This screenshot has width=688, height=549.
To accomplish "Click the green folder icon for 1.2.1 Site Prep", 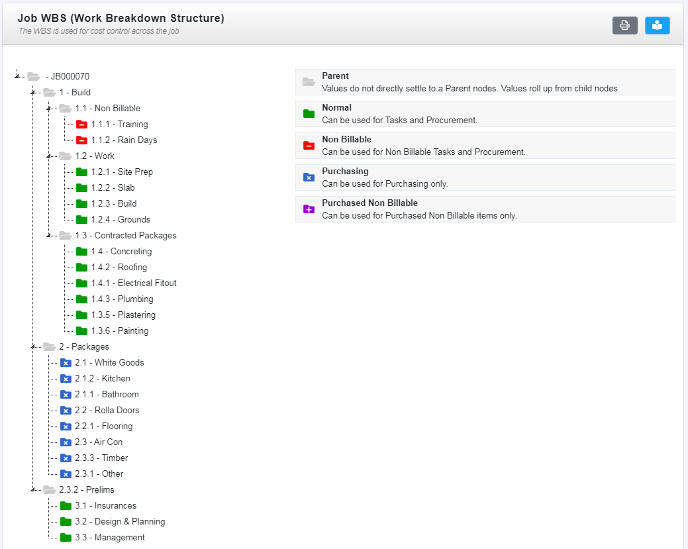I will [x=81, y=172].
